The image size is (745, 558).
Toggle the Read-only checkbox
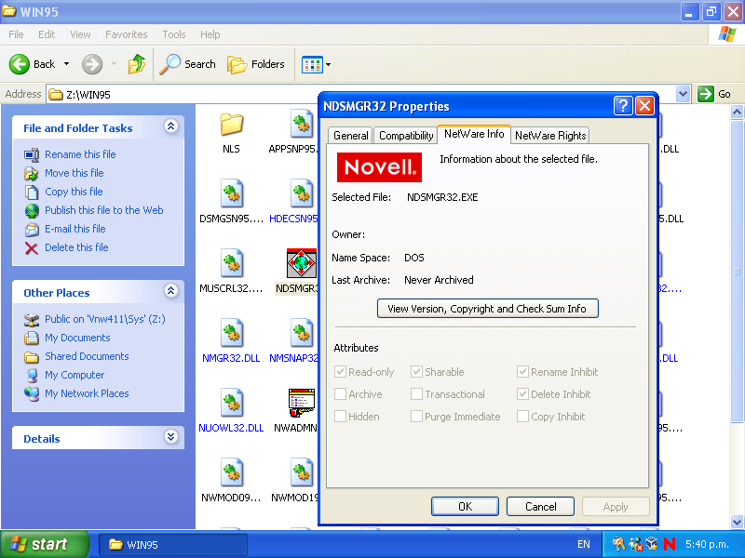[340, 371]
